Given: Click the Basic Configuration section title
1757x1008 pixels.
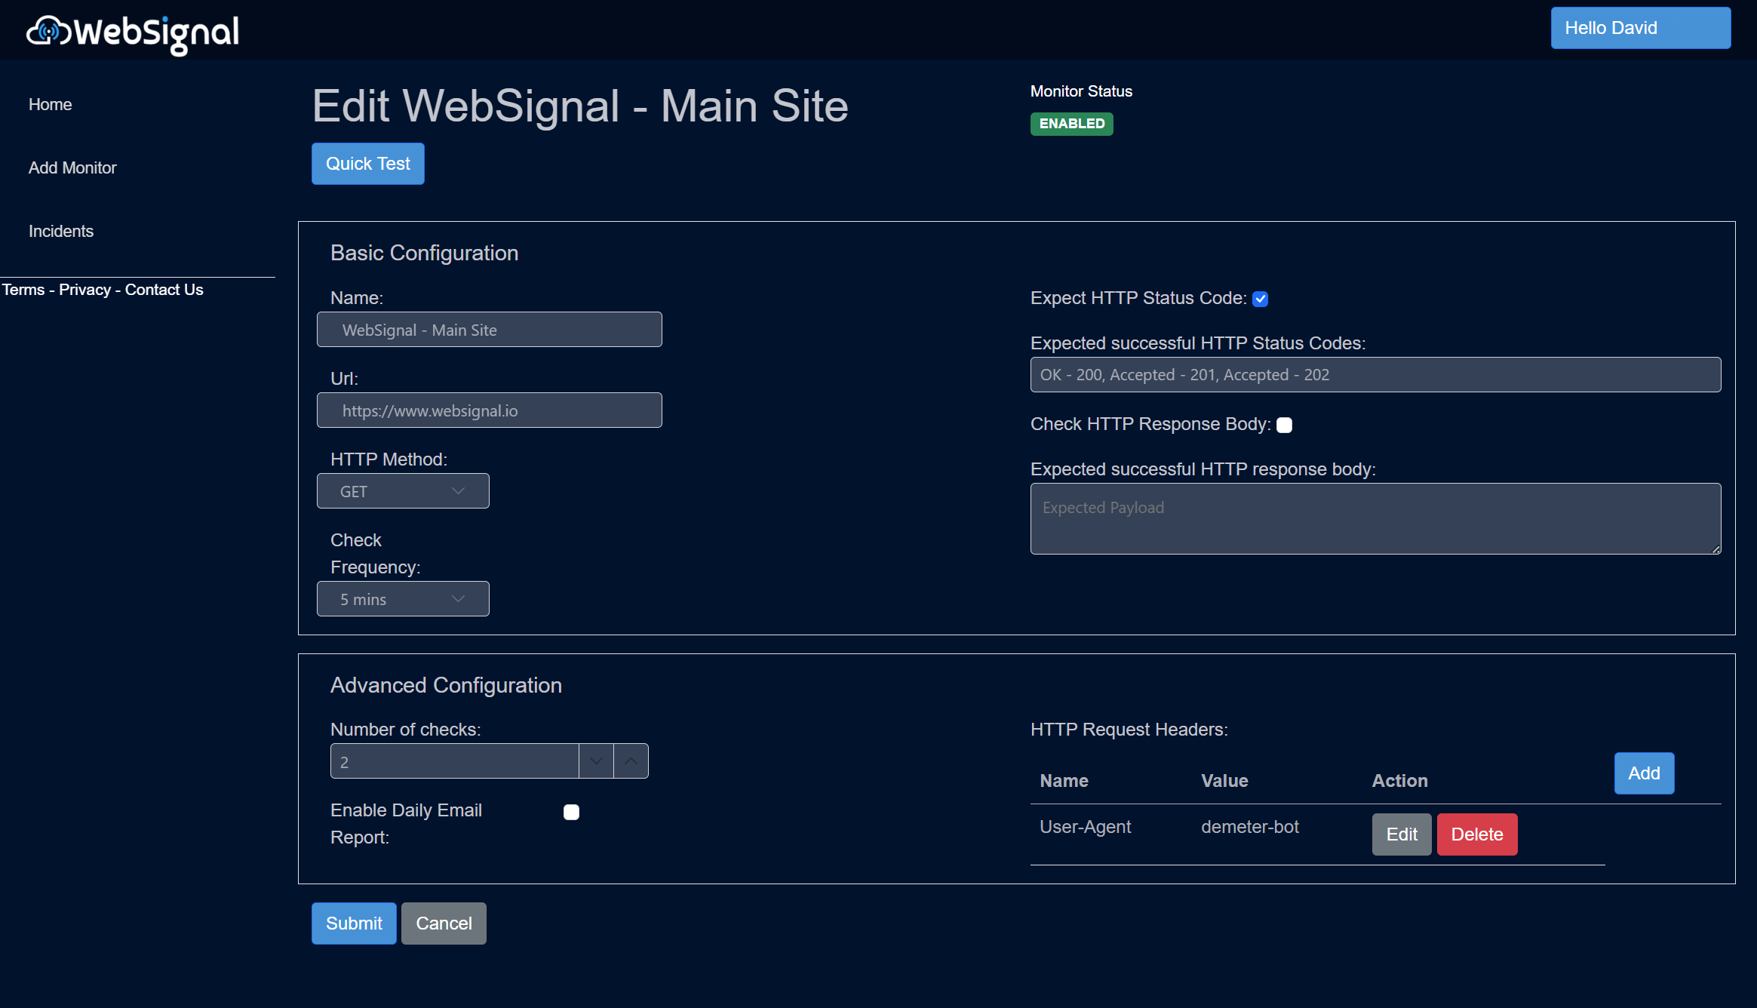Looking at the screenshot, I should pyautogui.click(x=424, y=253).
